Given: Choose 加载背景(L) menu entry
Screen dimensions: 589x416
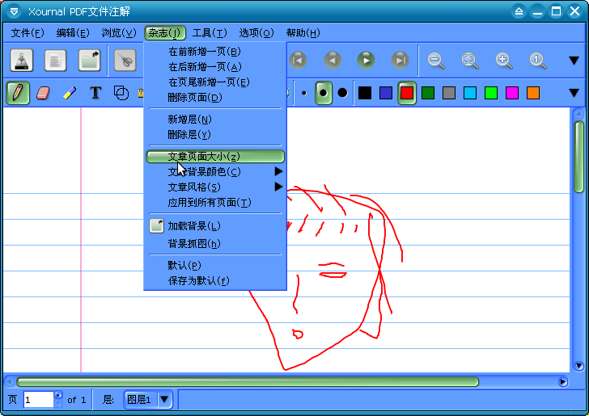Looking at the screenshot, I should 215,226.
